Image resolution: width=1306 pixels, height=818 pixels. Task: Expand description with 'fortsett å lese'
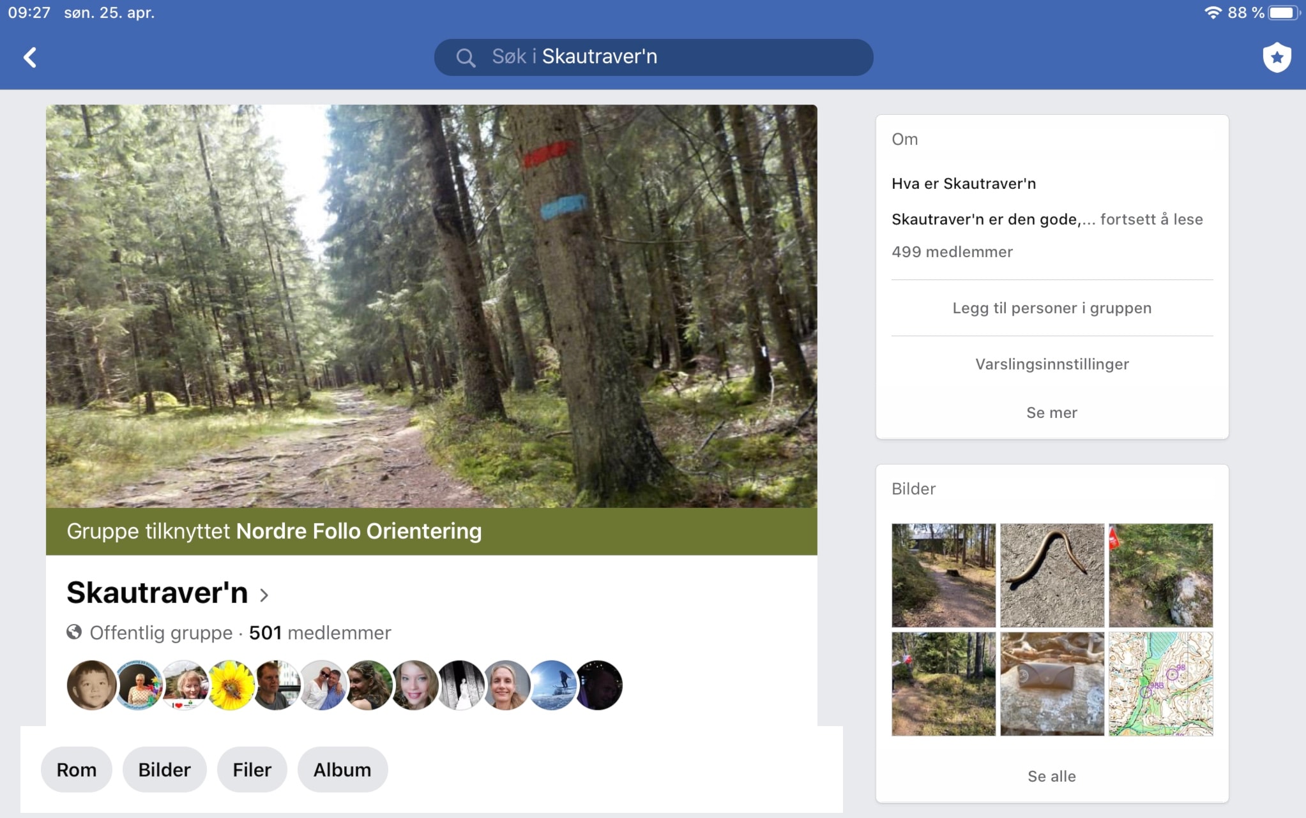point(1151,219)
